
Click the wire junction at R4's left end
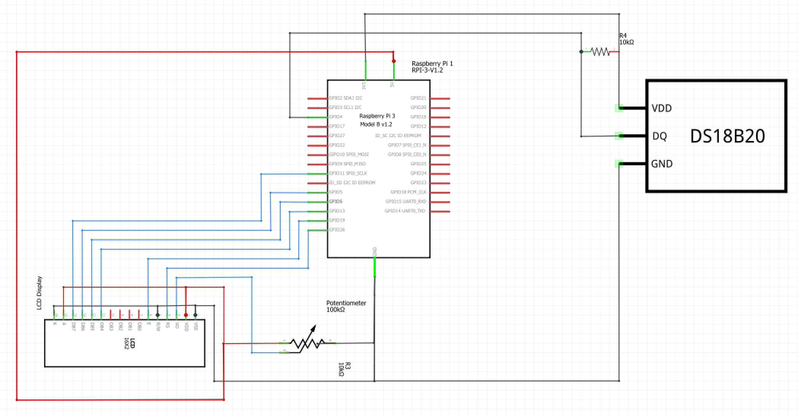click(x=581, y=52)
